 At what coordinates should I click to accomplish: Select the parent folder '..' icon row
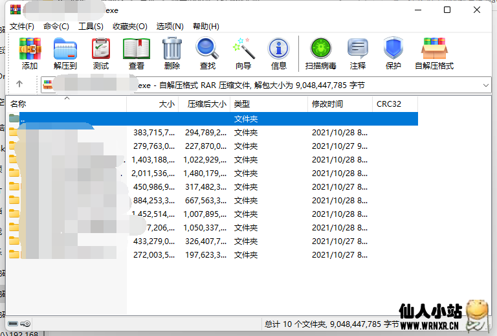[212, 119]
